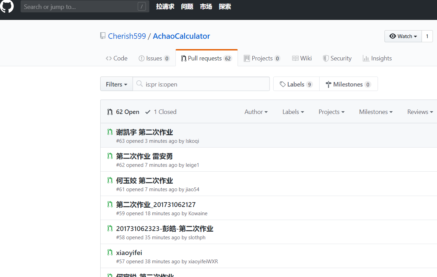Click the PR icon for 201731062323-彭皓-第二次作业
Image resolution: width=437 pixels, height=277 pixels.
[110, 228]
